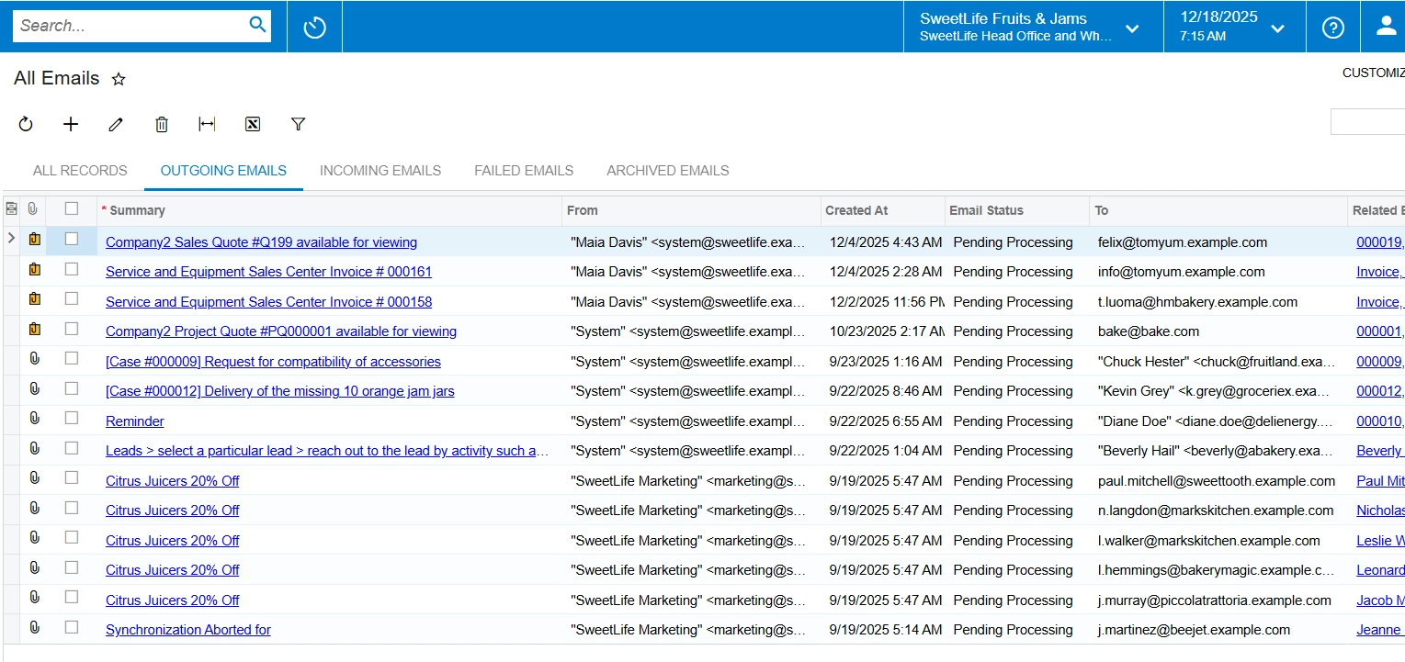Check the box for Case #000009 row
This screenshot has height=662, width=1405.
pos(72,358)
